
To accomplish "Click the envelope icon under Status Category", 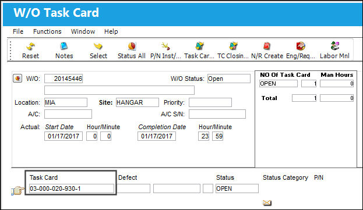I will pos(267,203).
